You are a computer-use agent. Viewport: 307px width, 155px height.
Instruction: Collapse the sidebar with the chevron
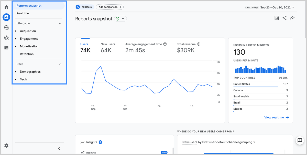[x=59, y=148]
